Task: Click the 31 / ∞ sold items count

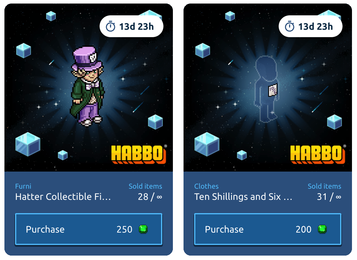Action: click(x=329, y=197)
